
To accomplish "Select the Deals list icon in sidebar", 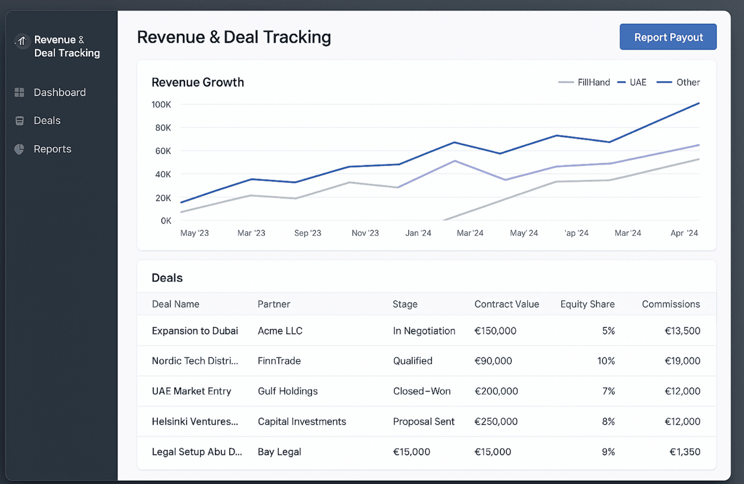I will [19, 121].
